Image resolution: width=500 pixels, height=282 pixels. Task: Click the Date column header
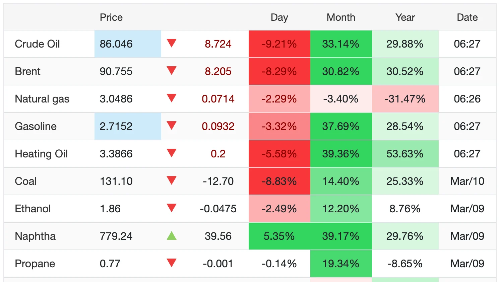(467, 17)
